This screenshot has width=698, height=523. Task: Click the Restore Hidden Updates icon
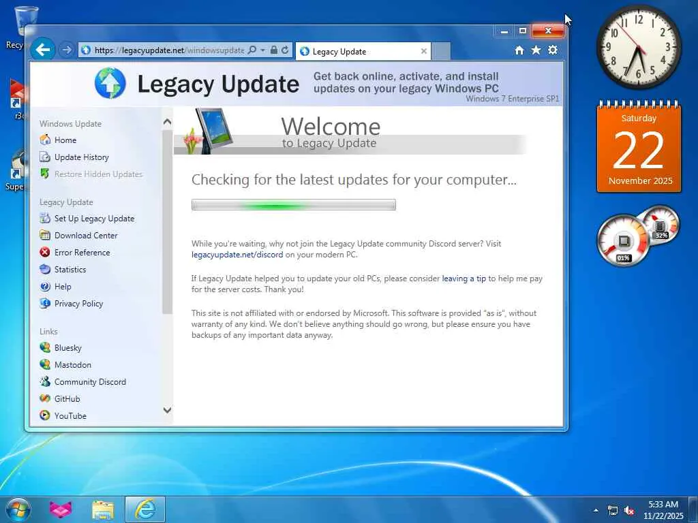(x=45, y=174)
